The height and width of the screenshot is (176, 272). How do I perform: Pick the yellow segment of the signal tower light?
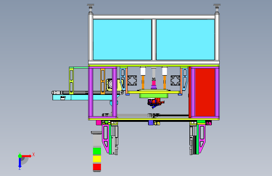coord(97,159)
